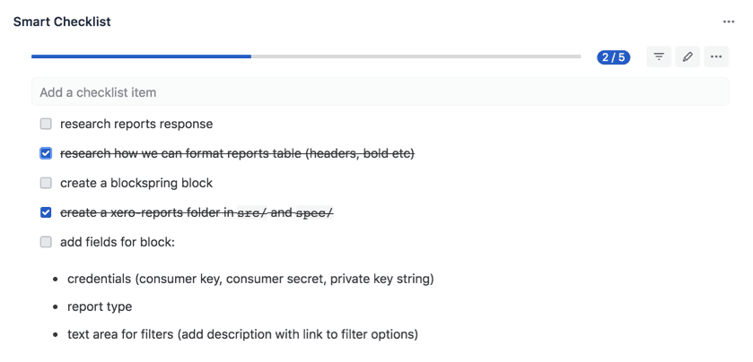Uncheck the 'create a xero-reports folder' checkbox
Image resolution: width=753 pixels, height=362 pixels.
46,213
